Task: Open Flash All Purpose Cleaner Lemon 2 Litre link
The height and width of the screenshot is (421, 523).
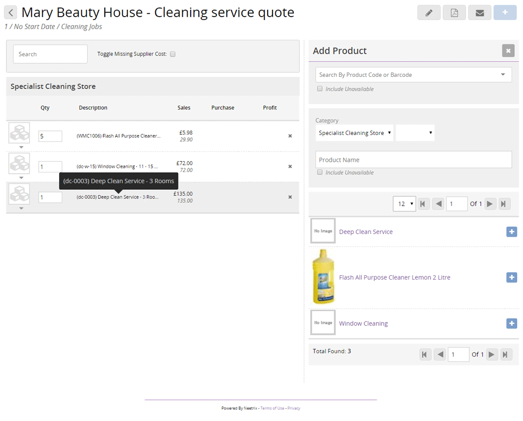Action: 395,277
